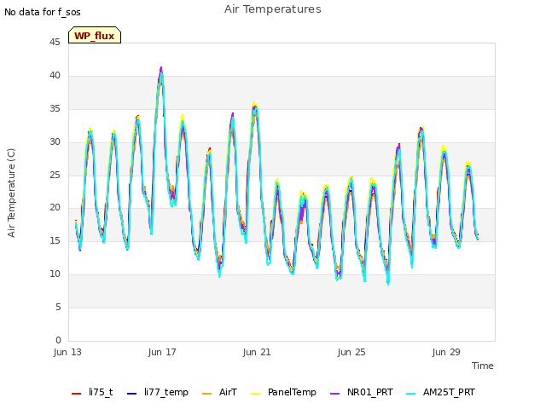Click the purple NR01_PRT legend swatch
The height and width of the screenshot is (409, 546).
click(x=334, y=394)
